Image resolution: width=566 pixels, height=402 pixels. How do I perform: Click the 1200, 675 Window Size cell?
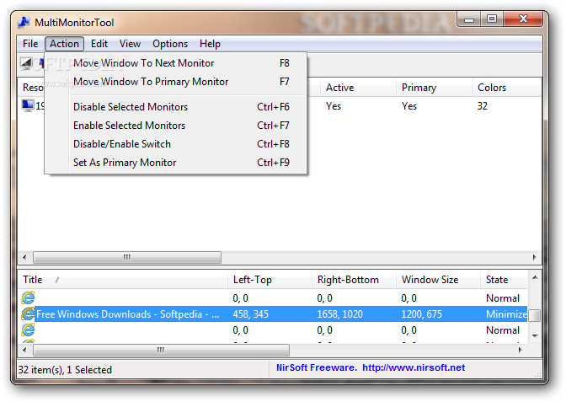[x=421, y=314]
